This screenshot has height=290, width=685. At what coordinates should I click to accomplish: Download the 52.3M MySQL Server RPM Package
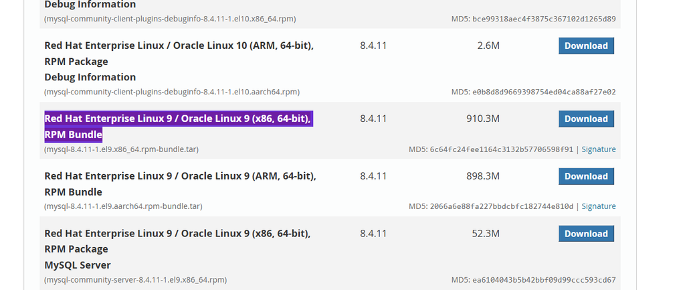tap(586, 234)
